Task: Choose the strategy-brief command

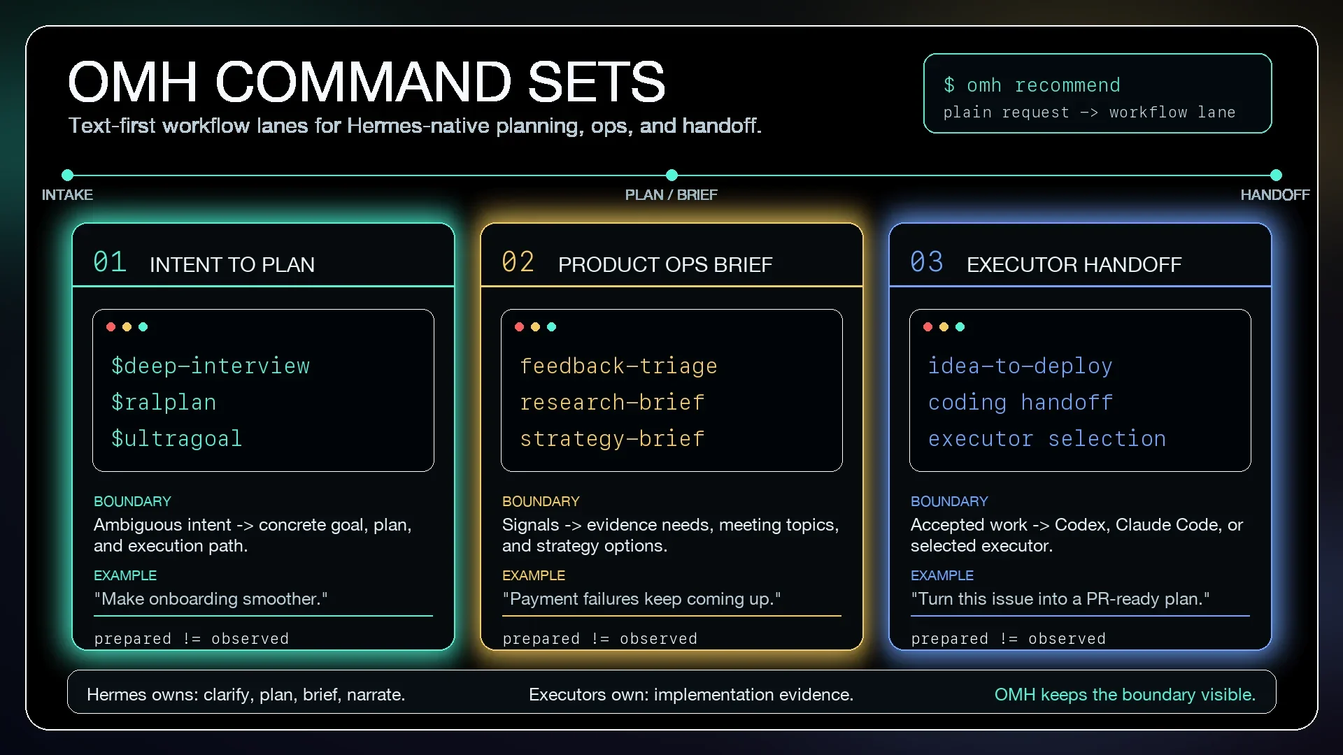Action: (x=612, y=438)
